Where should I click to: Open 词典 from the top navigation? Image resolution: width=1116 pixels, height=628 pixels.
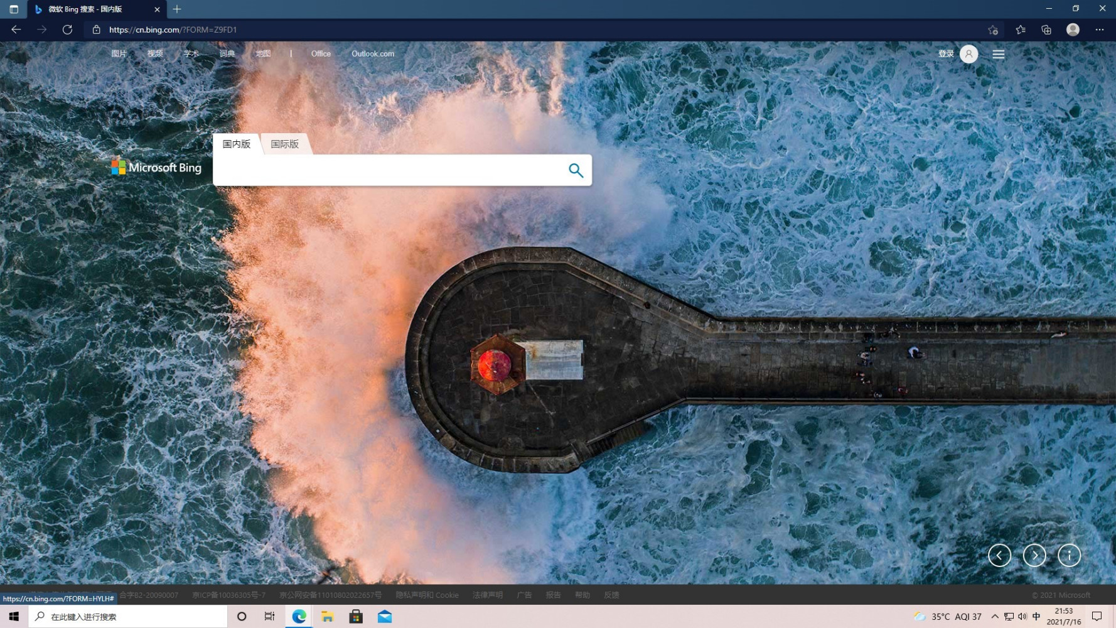(x=227, y=53)
